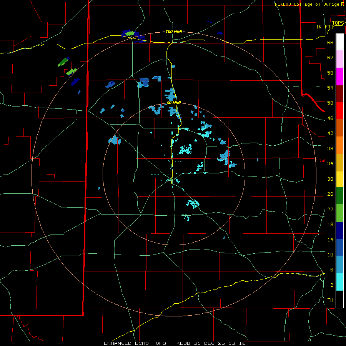Image resolution: width=346 pixels, height=346 pixels.
Task: Click legend value 2
Action: 331,285
